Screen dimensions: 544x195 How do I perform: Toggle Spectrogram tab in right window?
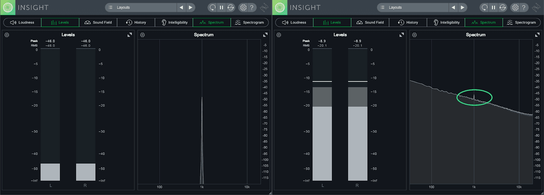point(522,22)
